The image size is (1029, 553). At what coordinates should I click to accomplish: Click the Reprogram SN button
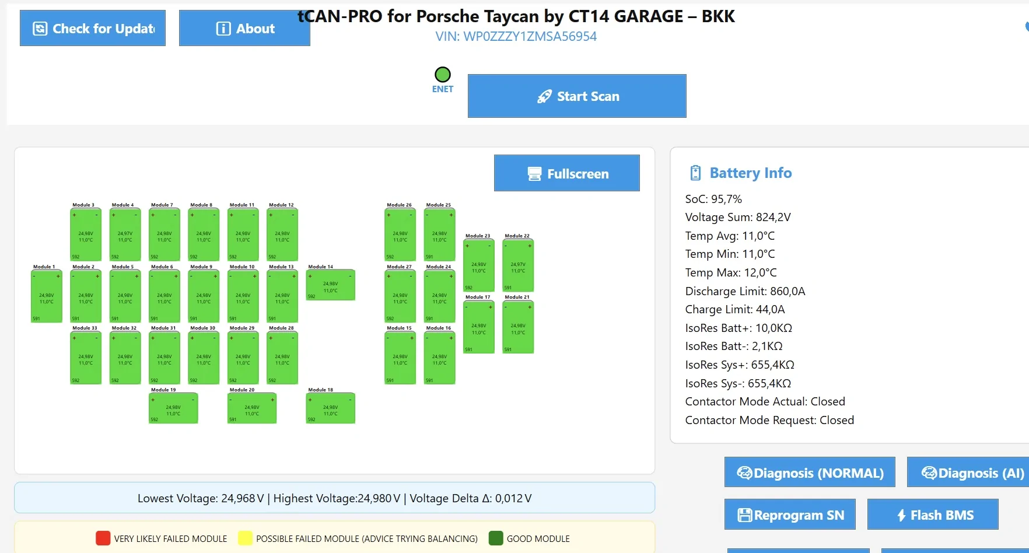point(790,514)
